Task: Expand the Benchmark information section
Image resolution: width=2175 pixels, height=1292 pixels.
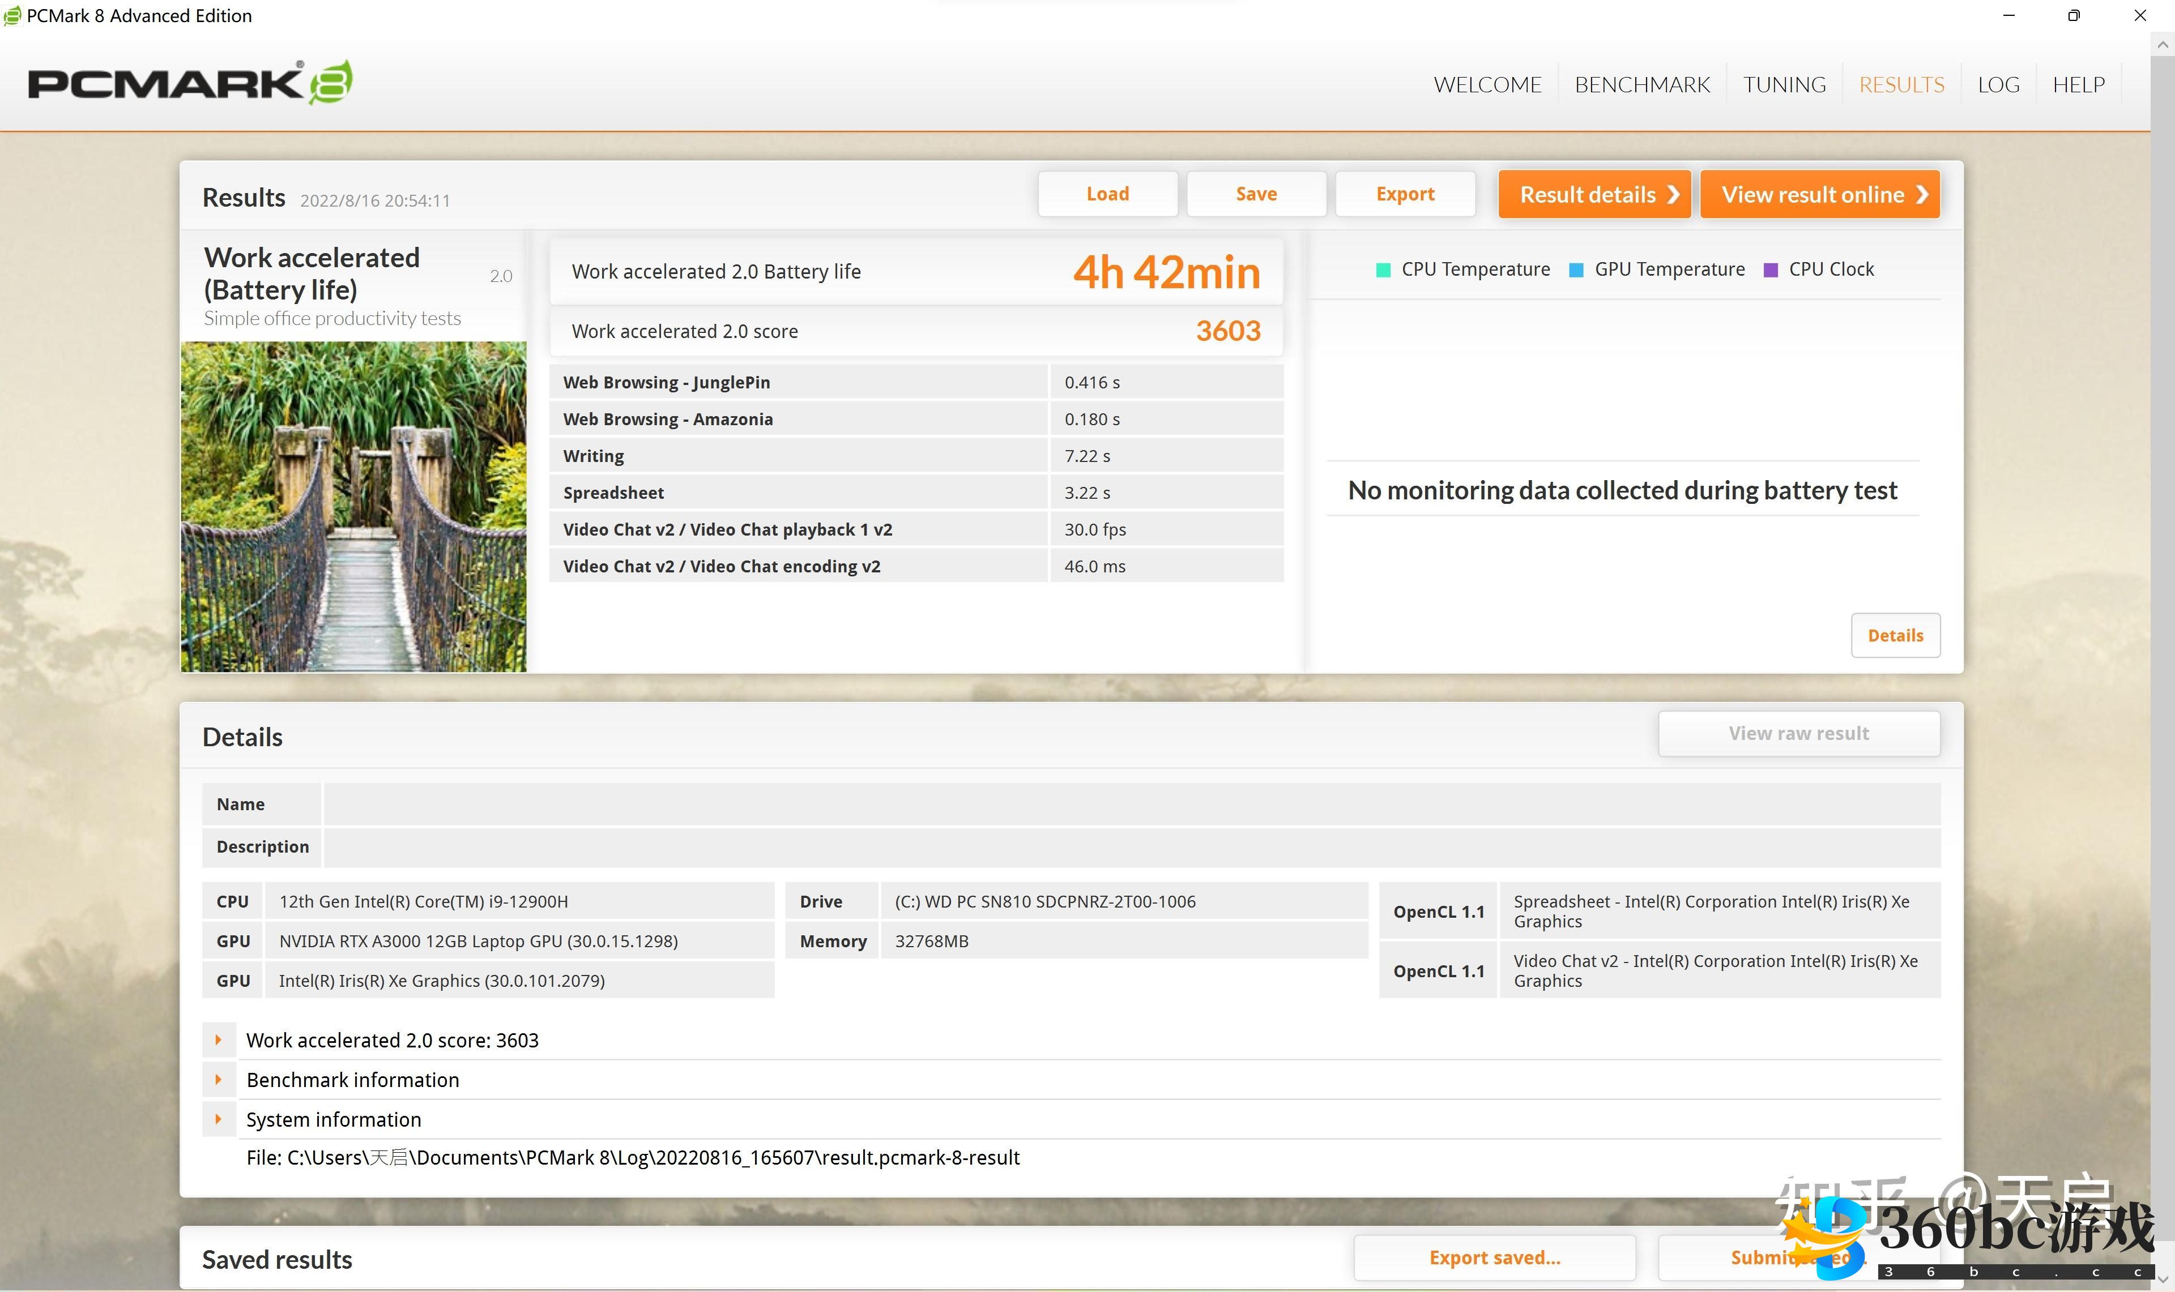Action: click(x=219, y=1080)
